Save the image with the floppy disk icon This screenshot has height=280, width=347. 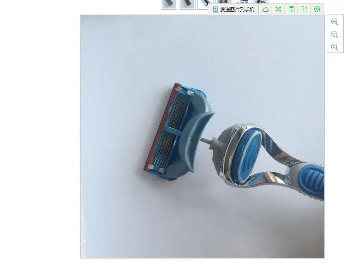click(x=292, y=9)
